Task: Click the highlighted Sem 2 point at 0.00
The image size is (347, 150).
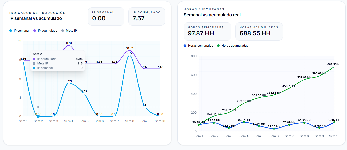Action: coord(38,116)
